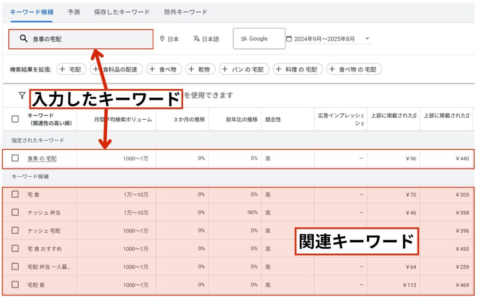Screen dimensions: 479x297
Task: Select the checkbox for 宅食 keyword
Action: tap(15, 194)
